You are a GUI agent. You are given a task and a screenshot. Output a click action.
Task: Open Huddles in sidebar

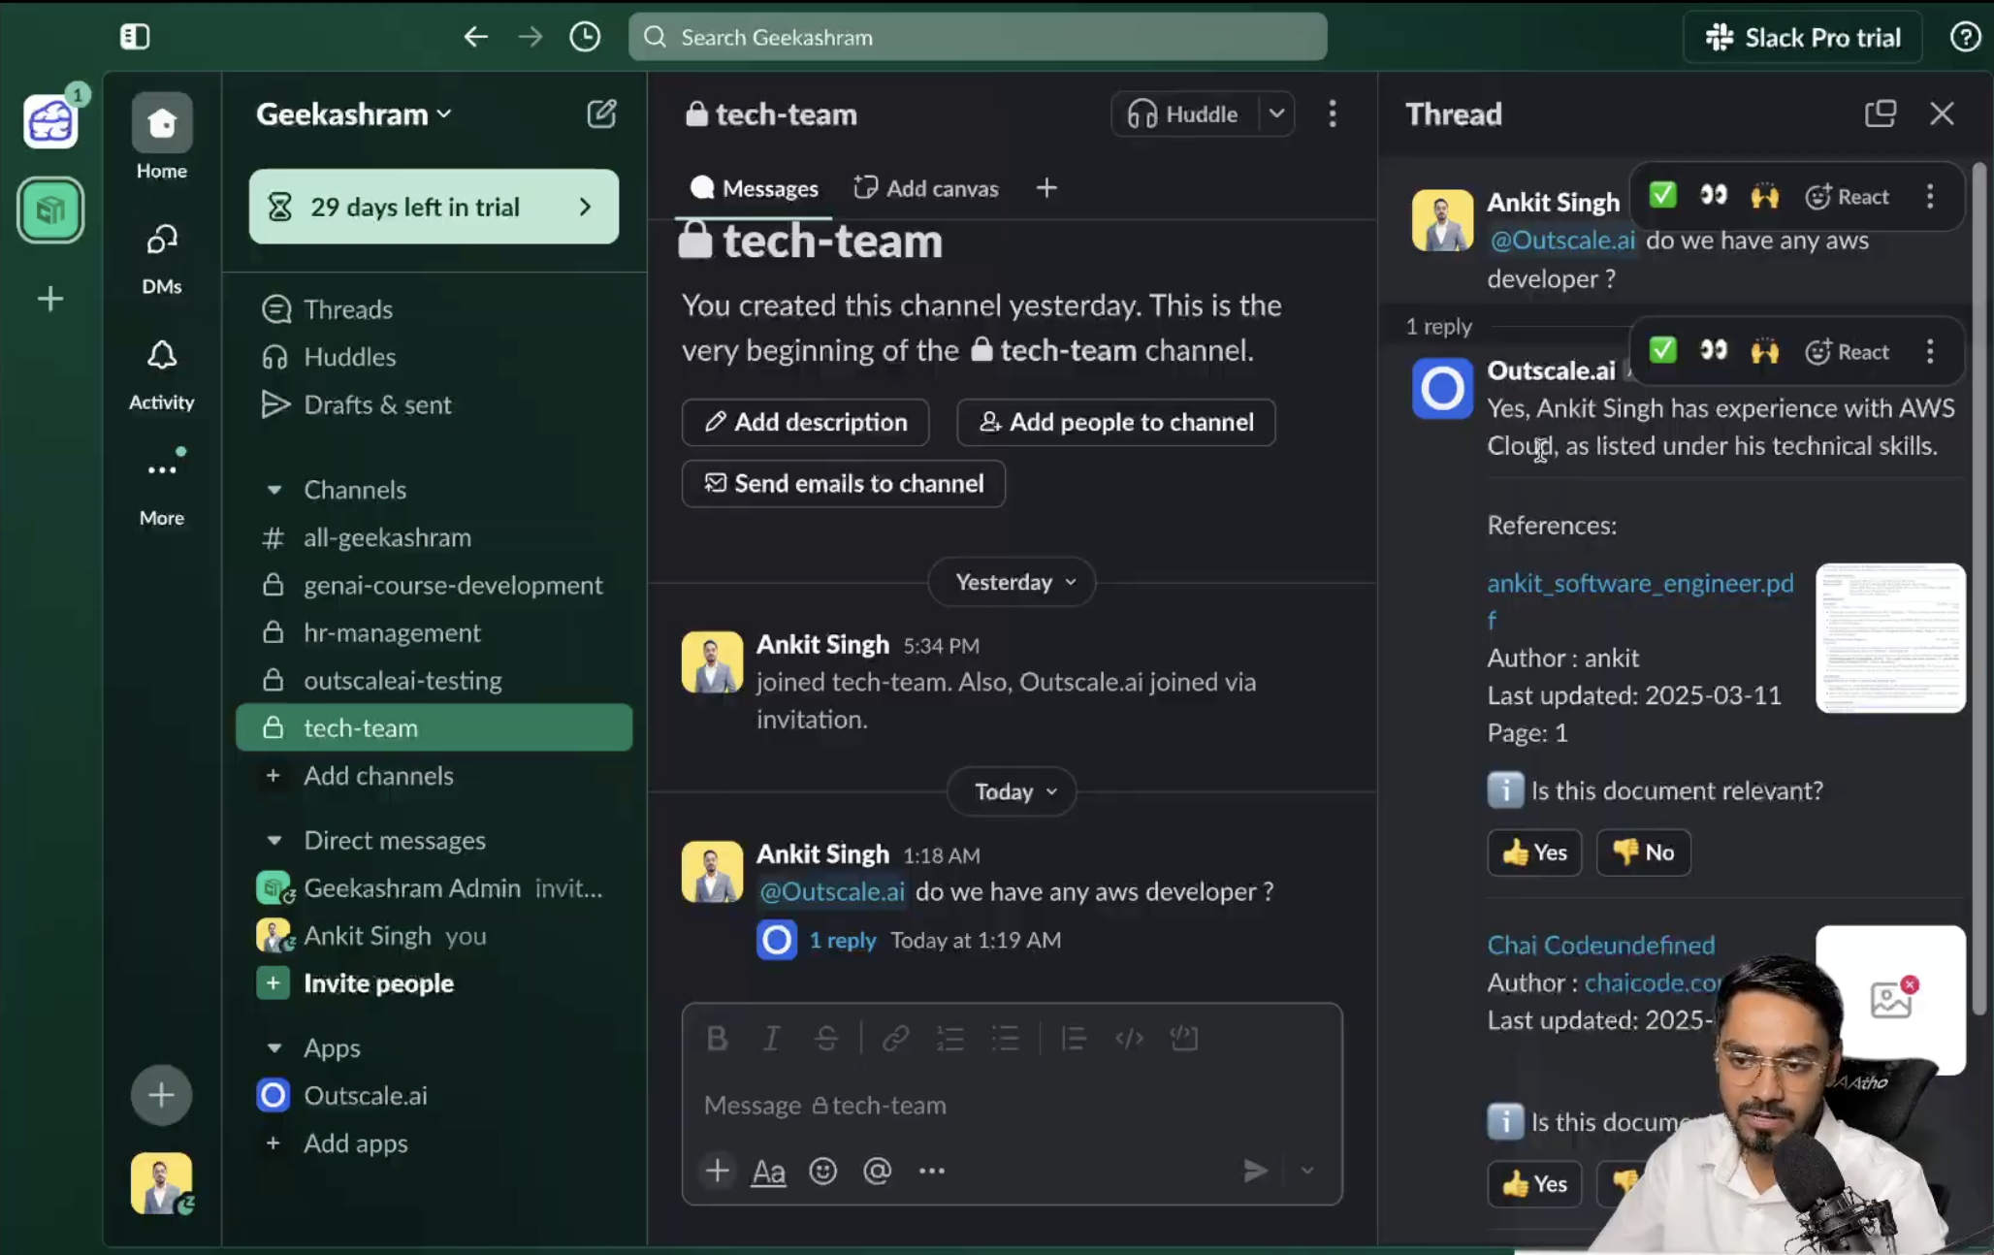434,357
